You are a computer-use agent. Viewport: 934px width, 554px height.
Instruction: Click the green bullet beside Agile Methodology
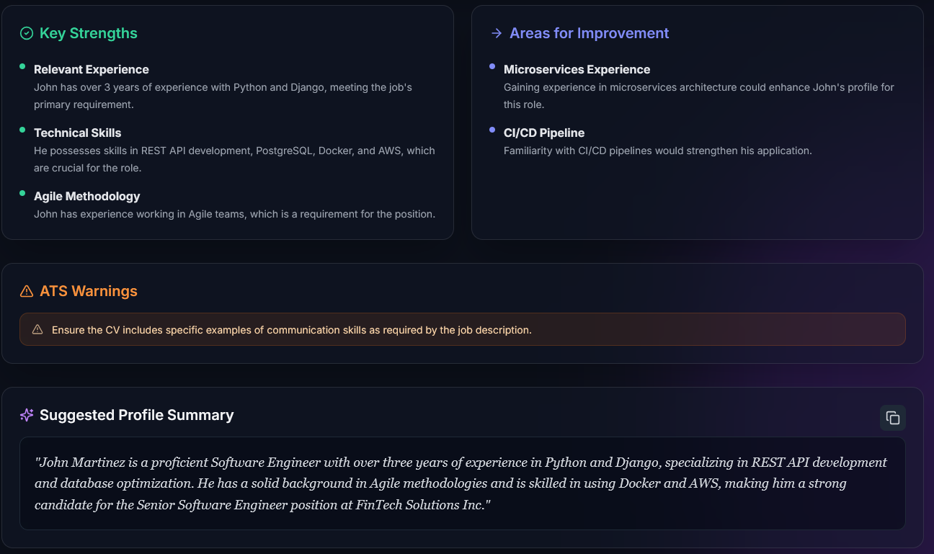coord(22,193)
